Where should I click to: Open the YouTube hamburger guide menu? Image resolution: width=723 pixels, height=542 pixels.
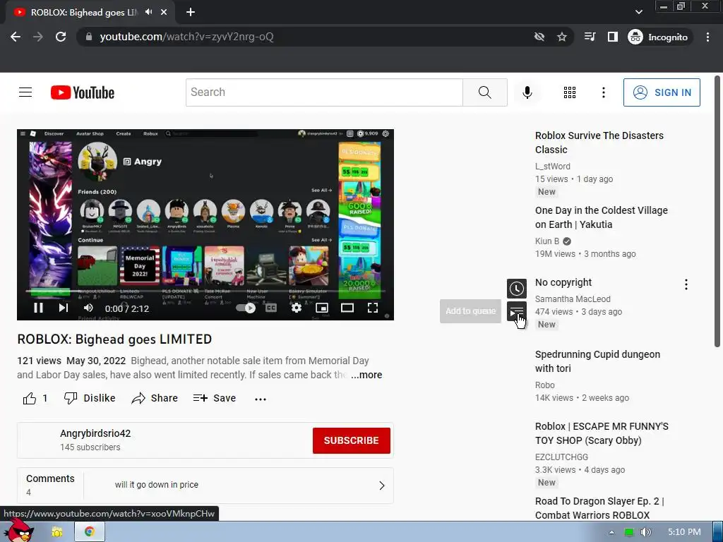click(x=25, y=92)
